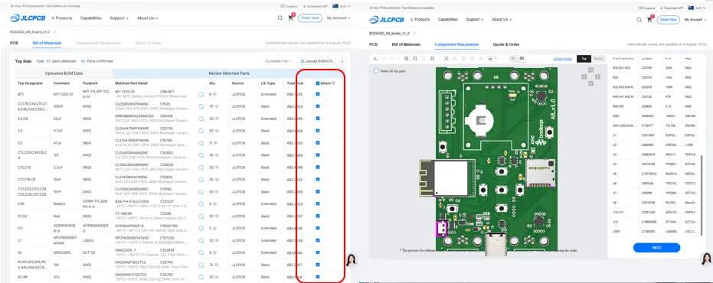Search matched part for Q1 DMG2301L row
This screenshot has width=713, height=283.
(201, 252)
